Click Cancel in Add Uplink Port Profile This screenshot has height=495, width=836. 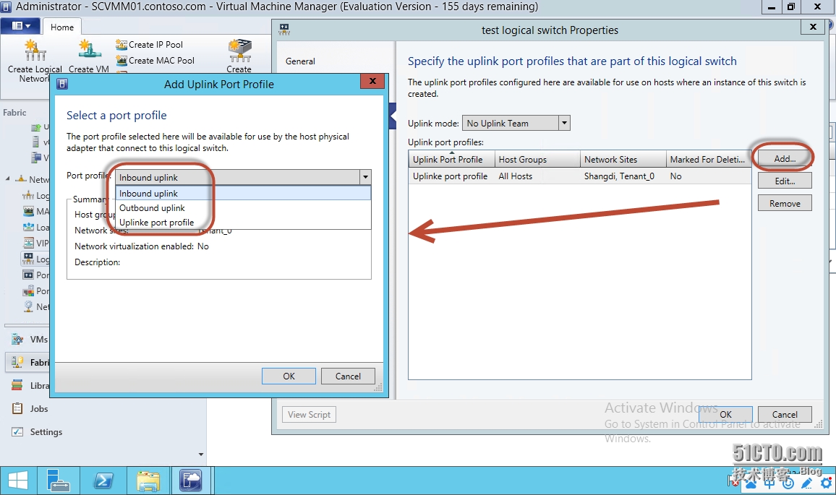[x=348, y=376]
